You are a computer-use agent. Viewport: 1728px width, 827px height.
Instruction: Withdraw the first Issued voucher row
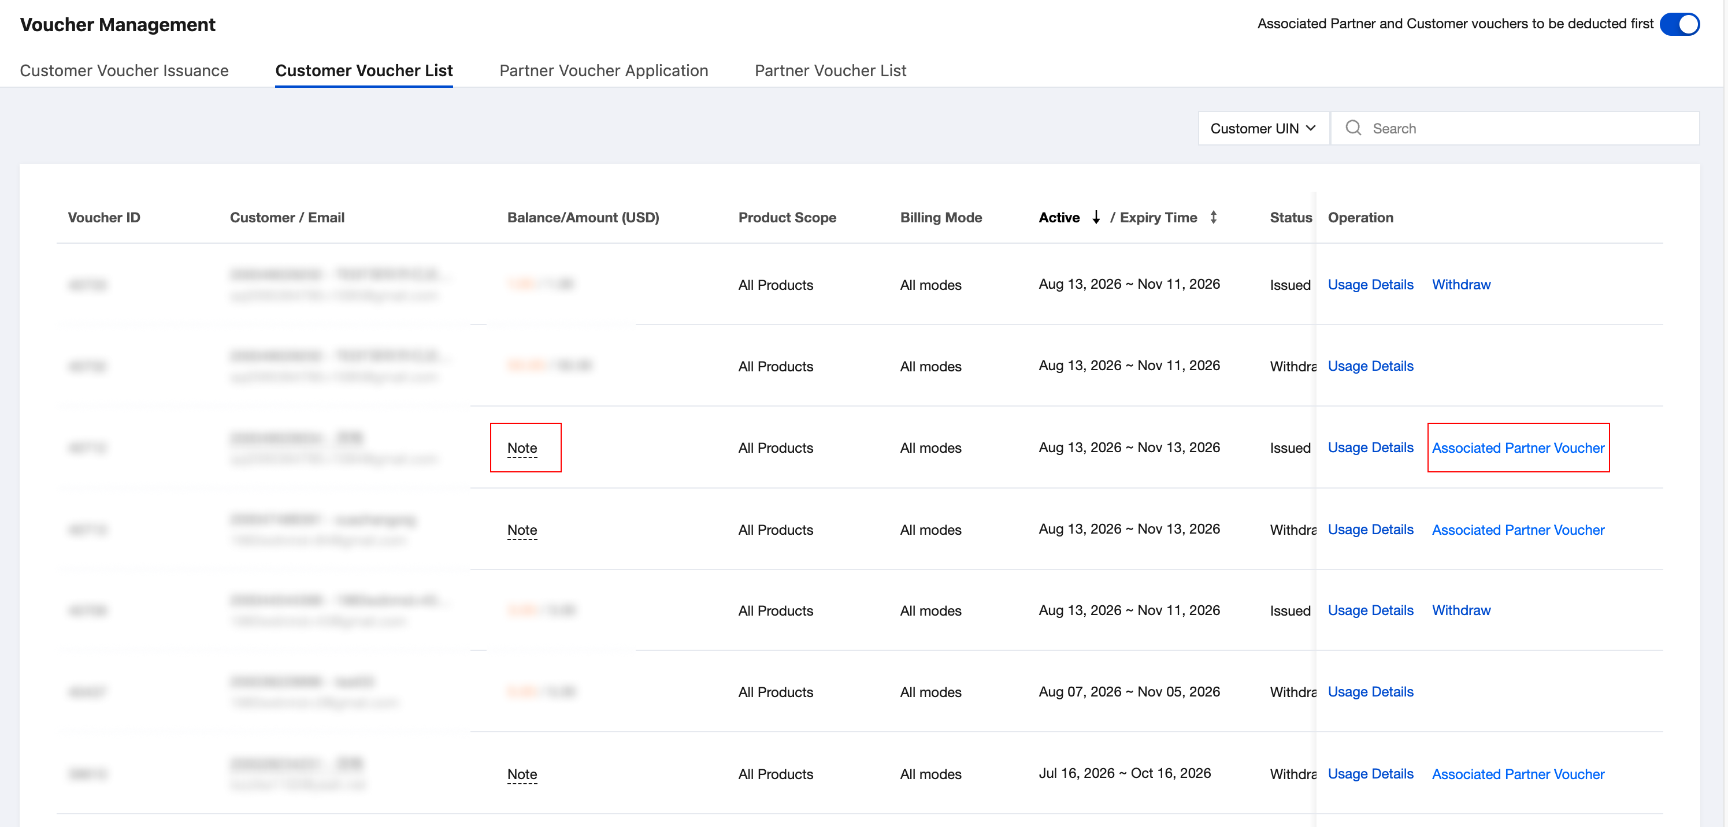pyautogui.click(x=1461, y=284)
